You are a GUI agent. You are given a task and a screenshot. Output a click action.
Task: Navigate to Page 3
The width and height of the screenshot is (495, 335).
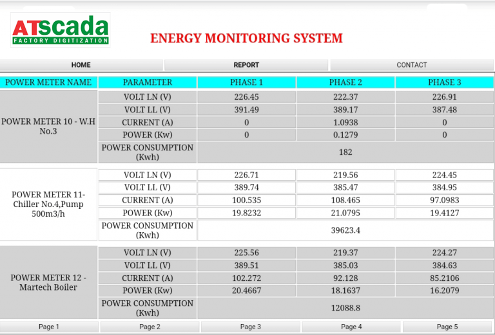251,327
